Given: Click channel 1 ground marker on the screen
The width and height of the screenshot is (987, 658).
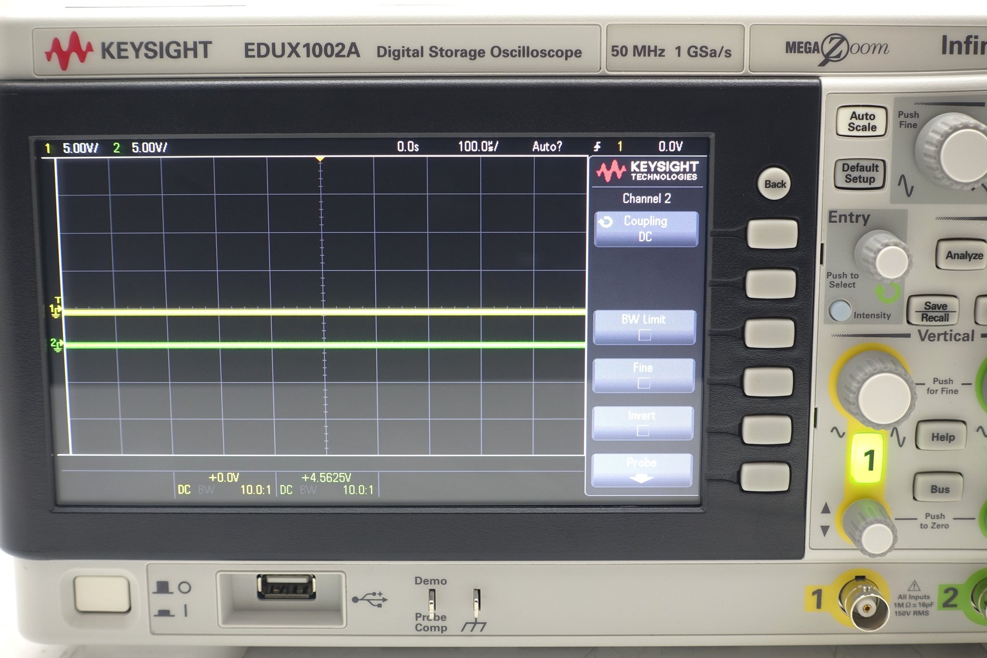Looking at the screenshot, I should [56, 311].
